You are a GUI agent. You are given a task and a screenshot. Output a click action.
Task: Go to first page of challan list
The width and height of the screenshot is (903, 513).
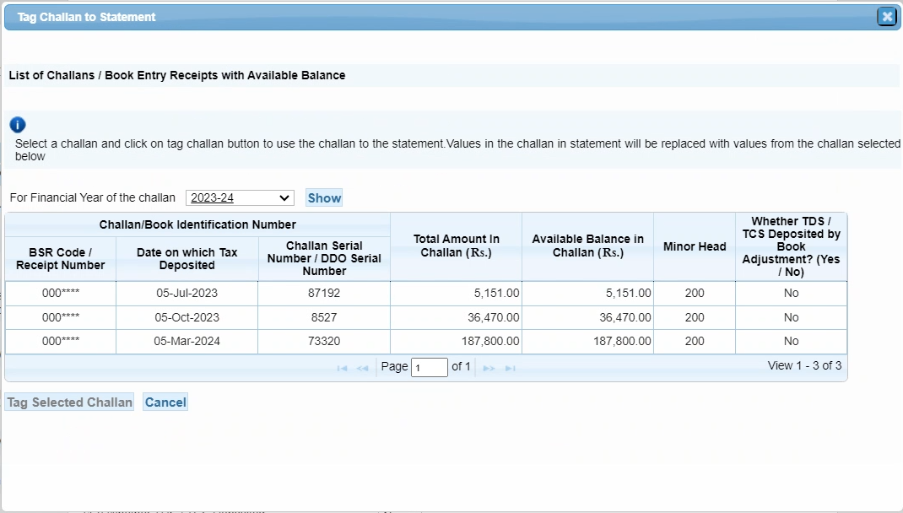pyautogui.click(x=342, y=368)
